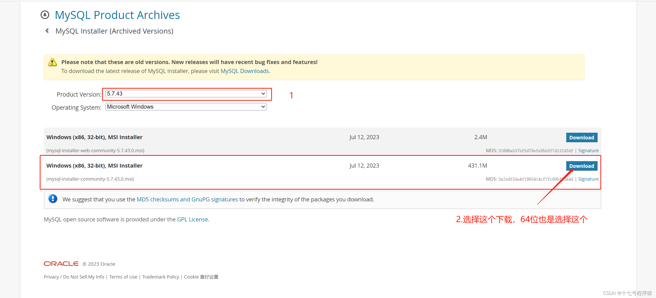Open Signature link for web-community installer
656x298 pixels.
click(588, 151)
